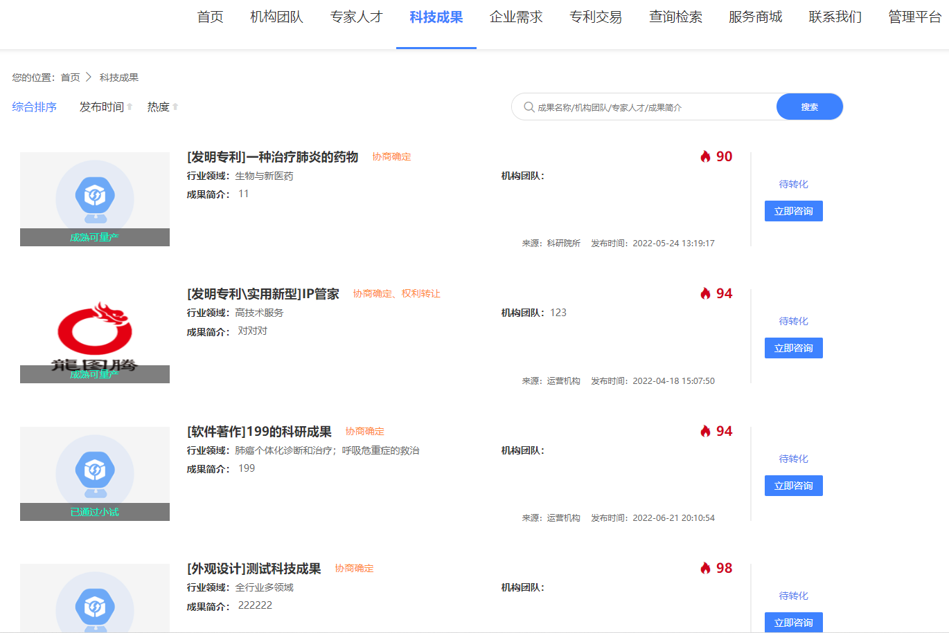Open the 龙图腾 logo thumbnail for IP管家
The image size is (949, 633).
[x=95, y=336]
